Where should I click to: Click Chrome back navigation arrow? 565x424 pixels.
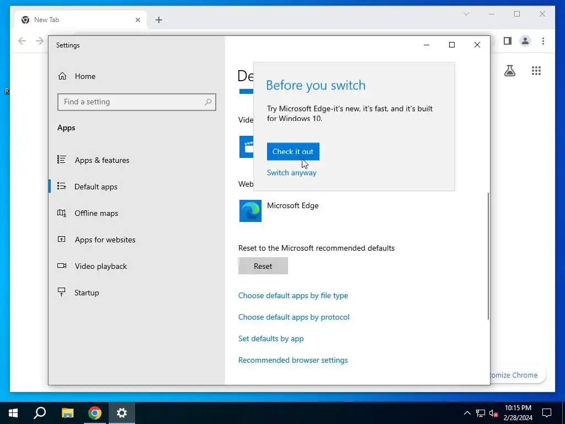tap(22, 41)
